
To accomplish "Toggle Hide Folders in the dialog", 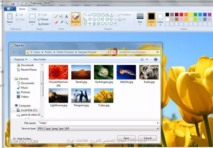I will (x=24, y=139).
